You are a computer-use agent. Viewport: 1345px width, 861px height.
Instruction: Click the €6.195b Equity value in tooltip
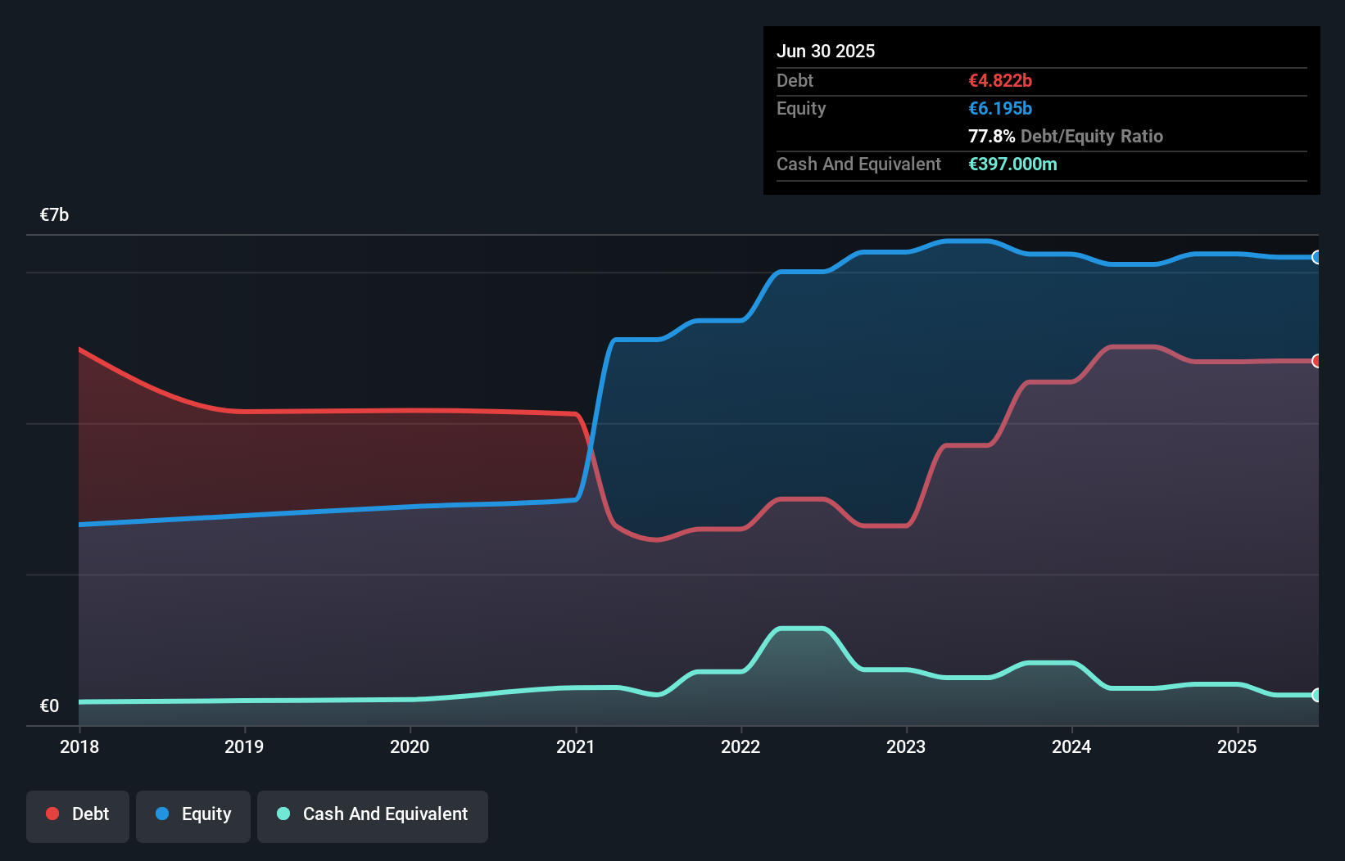click(x=1000, y=108)
